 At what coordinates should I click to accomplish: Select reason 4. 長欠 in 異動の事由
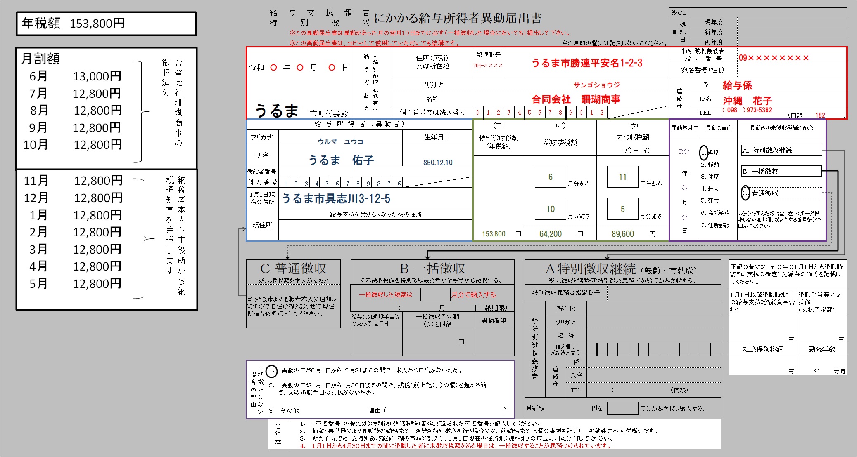[x=710, y=188]
